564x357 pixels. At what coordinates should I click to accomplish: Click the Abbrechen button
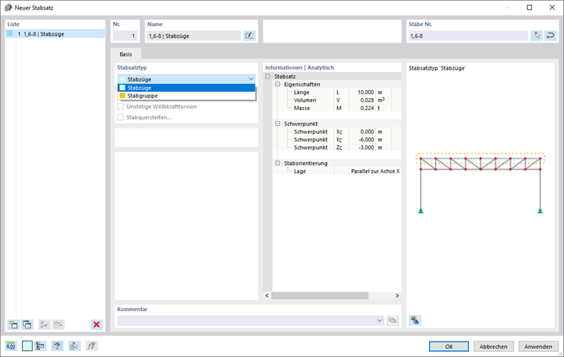(493, 347)
